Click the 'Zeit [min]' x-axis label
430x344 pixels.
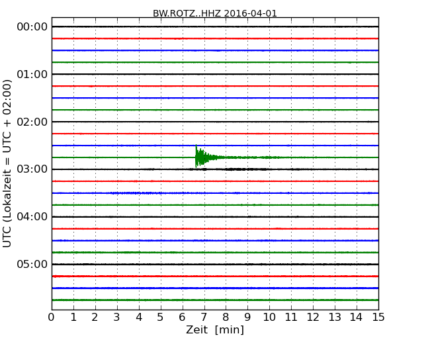(x=215, y=329)
